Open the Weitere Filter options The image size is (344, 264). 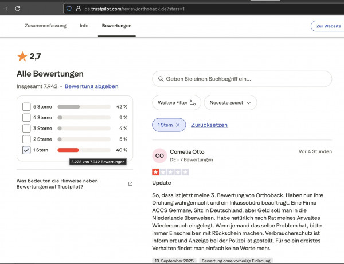pos(177,103)
